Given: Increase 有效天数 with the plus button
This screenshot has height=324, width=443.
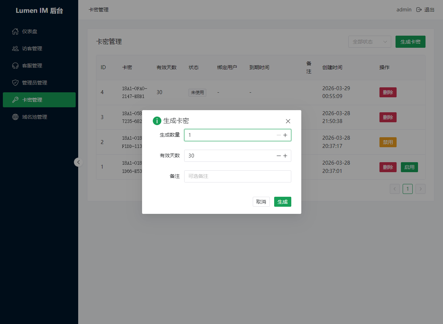Looking at the screenshot, I should 285,156.
